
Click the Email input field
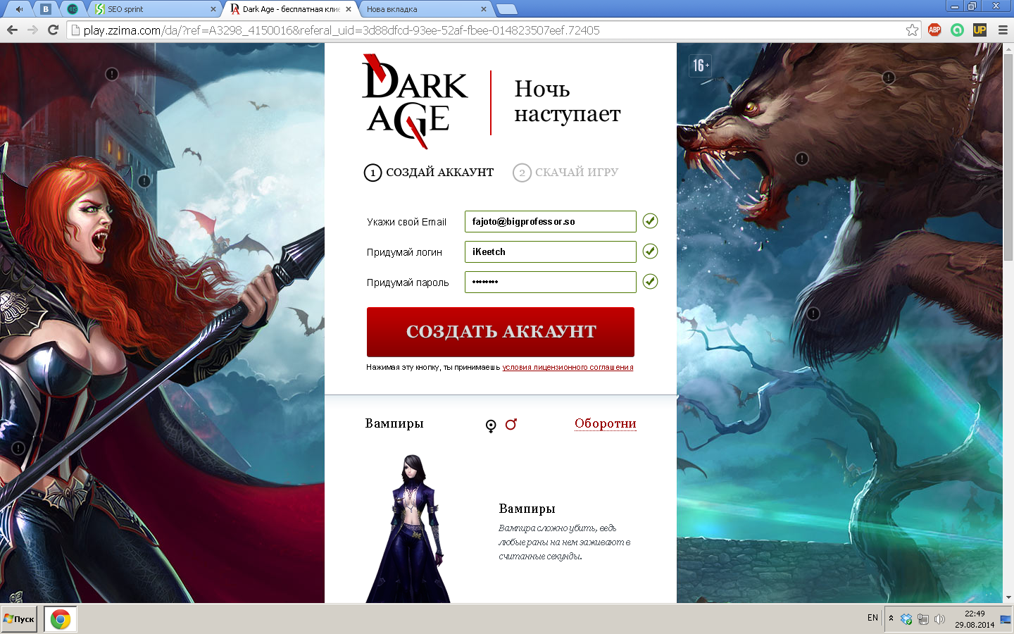(551, 221)
